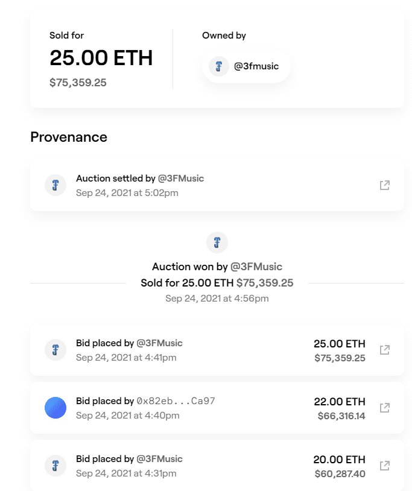Viewport: 412px width, 491px height.
Task: Click owner avatar icon in Owned by pill
Action: [218, 66]
